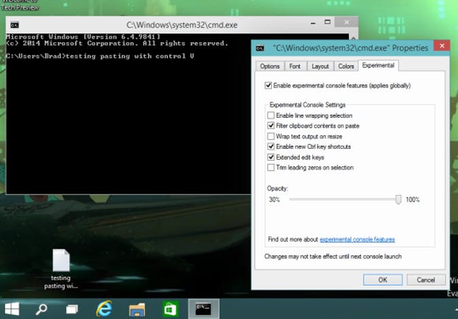Launch Internet Explorer from the taskbar
Screen dimensions: 458x319
tap(104, 309)
